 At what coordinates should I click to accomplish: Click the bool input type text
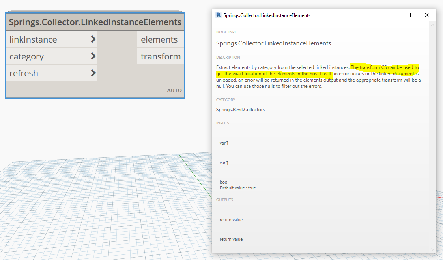tap(224, 182)
